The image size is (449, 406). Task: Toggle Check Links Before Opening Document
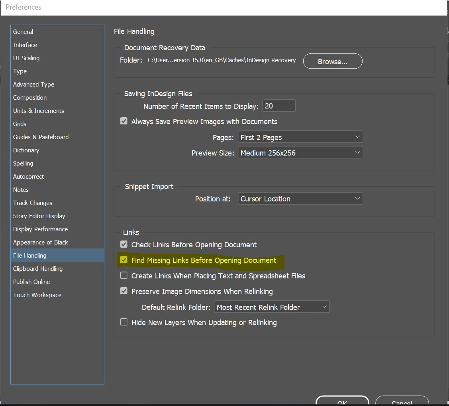click(x=124, y=244)
